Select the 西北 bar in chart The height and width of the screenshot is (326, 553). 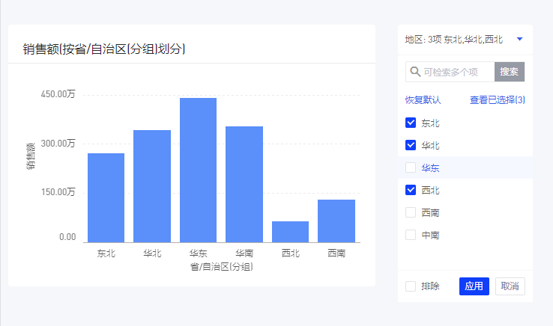tap(290, 232)
